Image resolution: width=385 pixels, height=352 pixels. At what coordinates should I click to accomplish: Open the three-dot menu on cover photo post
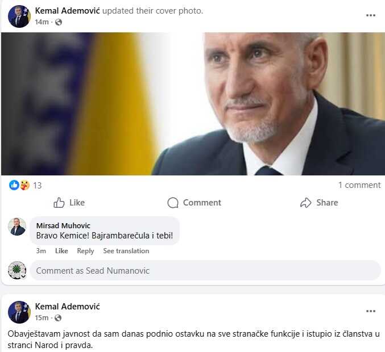pyautogui.click(x=371, y=15)
